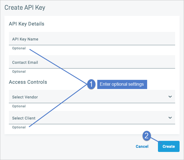This screenshot has height=160, width=184.
Task: Click the blue Create button
Action: (169, 146)
